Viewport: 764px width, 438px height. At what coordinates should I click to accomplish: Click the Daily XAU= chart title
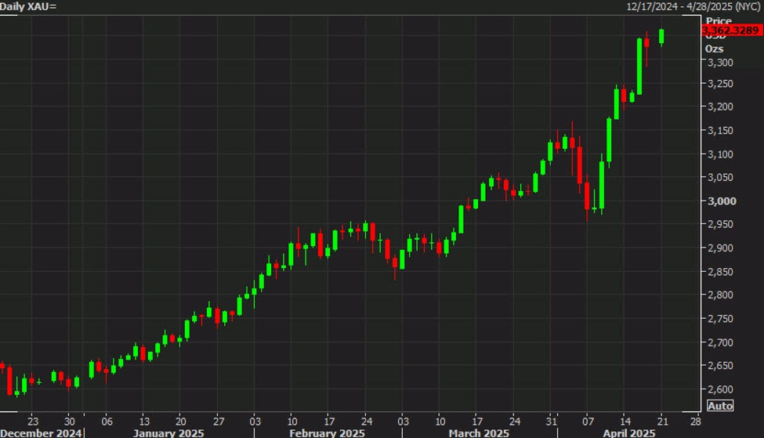coord(28,6)
